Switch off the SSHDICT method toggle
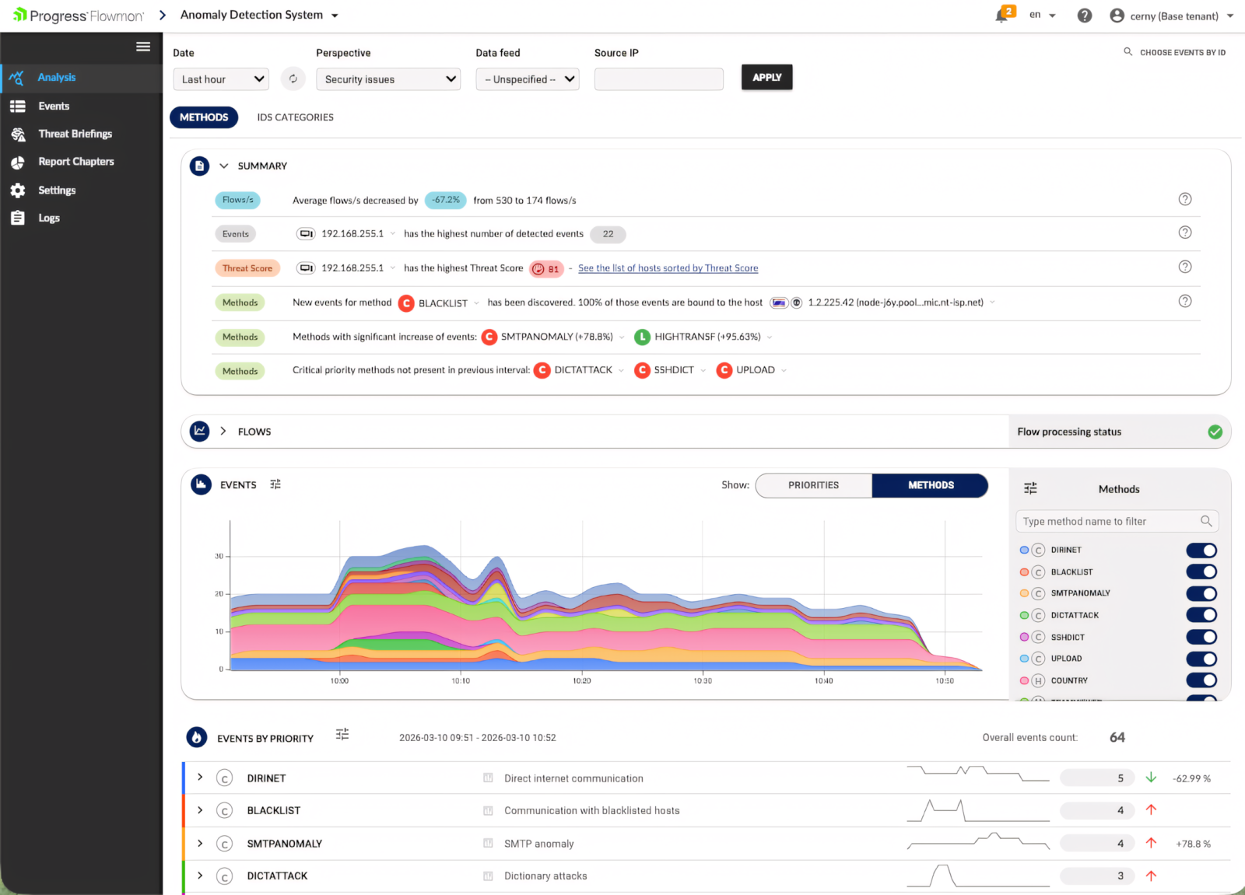1245x895 pixels. tap(1201, 637)
